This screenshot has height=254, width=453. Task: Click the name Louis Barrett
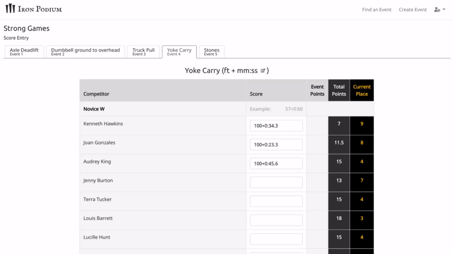[x=98, y=218]
